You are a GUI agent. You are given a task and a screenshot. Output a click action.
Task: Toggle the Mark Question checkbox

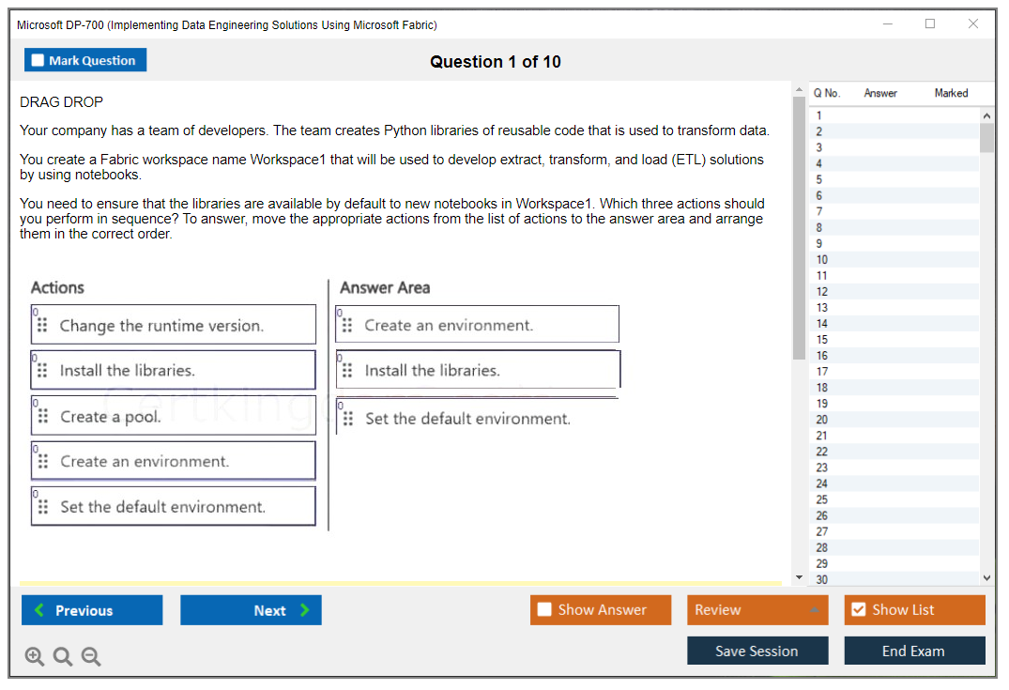click(38, 59)
